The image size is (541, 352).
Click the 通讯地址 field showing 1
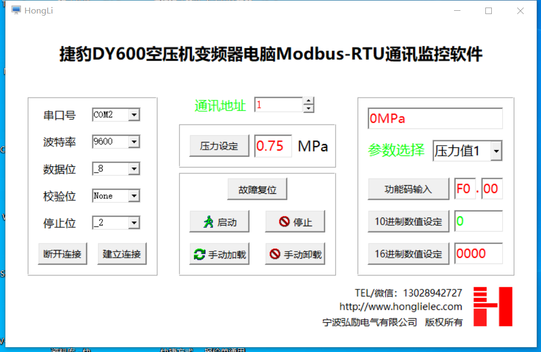(279, 105)
